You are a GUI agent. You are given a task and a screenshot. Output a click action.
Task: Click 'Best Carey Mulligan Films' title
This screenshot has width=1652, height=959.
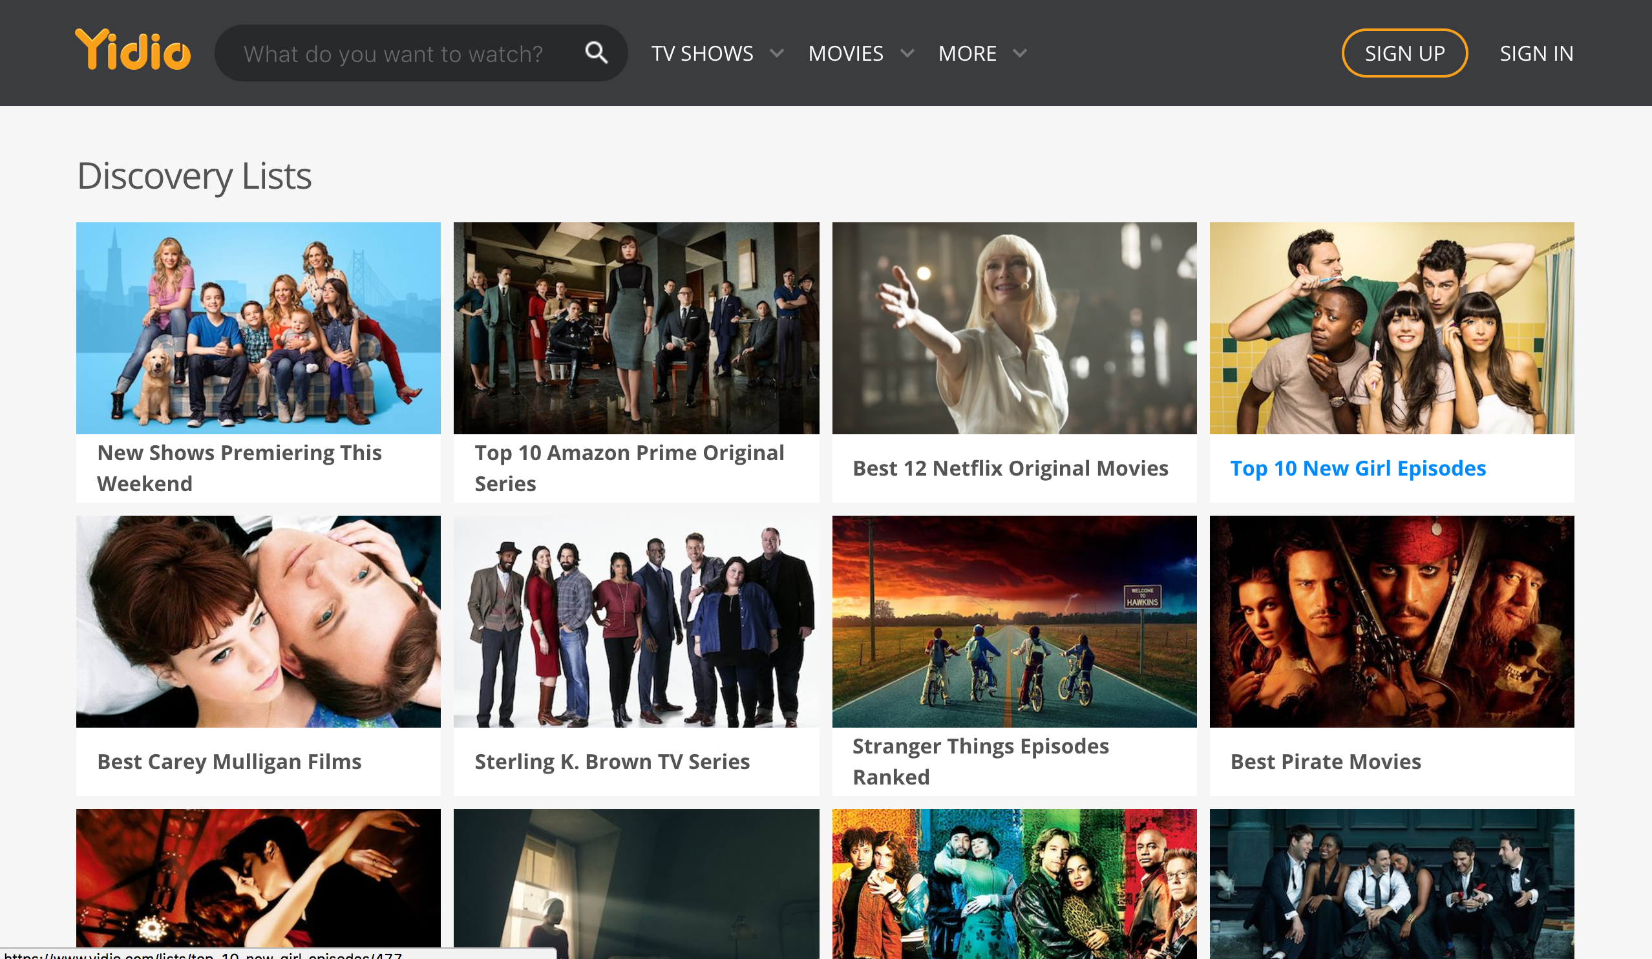tap(229, 762)
